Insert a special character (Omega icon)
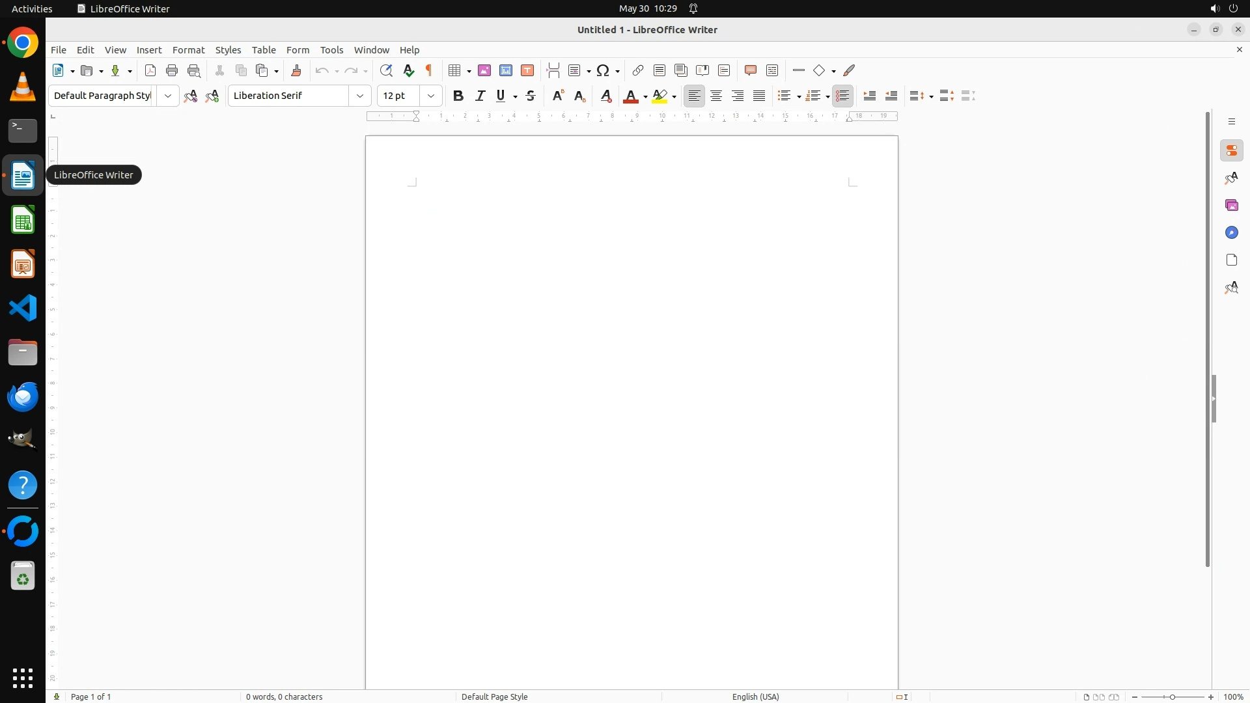 pyautogui.click(x=603, y=70)
